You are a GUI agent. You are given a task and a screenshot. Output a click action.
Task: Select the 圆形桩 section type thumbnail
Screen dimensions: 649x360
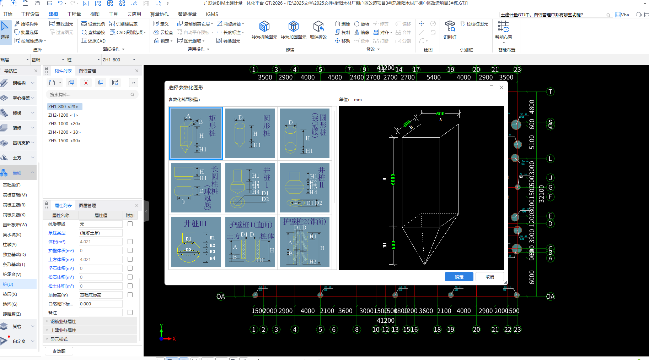click(250, 133)
